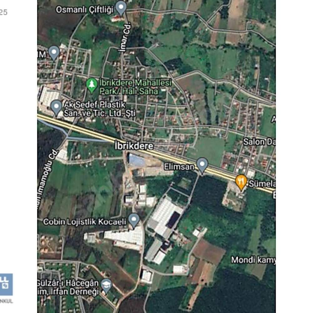
Task: Click the Elimsan text label
Action: pyautogui.click(x=179, y=167)
